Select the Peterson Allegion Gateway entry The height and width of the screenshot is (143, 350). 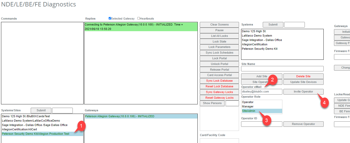pos(120,116)
